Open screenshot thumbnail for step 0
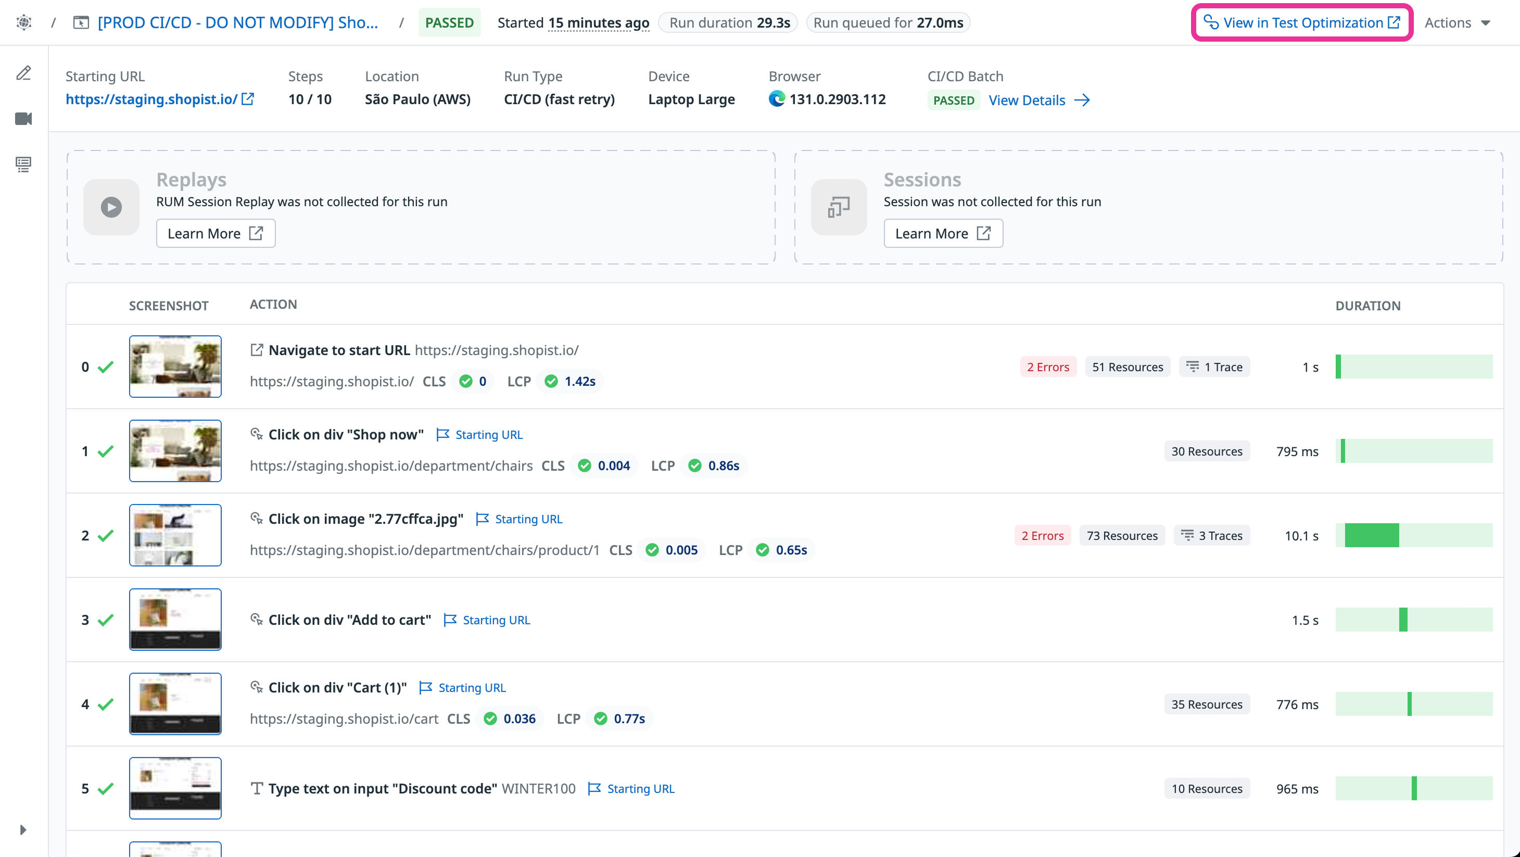The image size is (1520, 857). pos(175,367)
